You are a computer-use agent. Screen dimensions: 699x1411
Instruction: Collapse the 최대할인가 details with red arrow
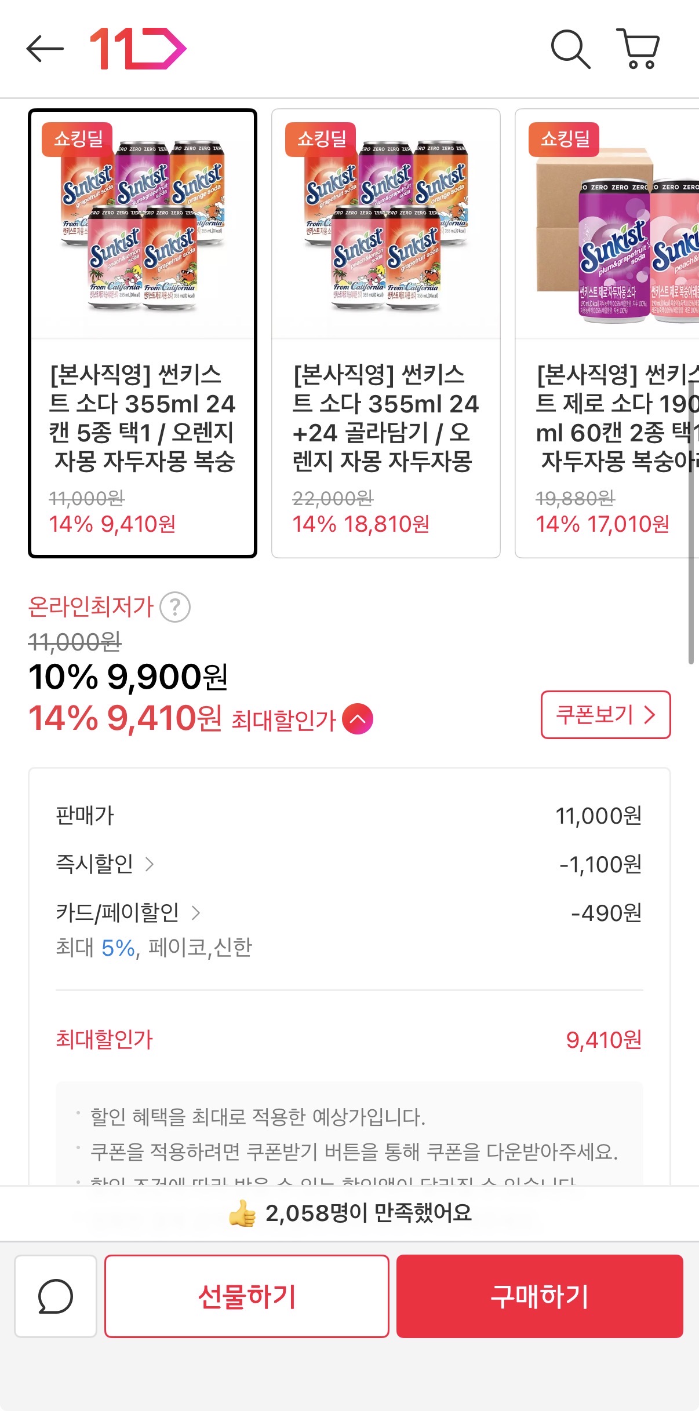358,719
